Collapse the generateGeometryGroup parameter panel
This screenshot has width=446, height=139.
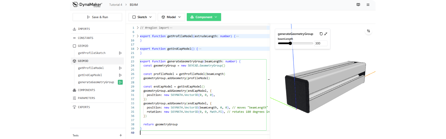tap(326, 34)
